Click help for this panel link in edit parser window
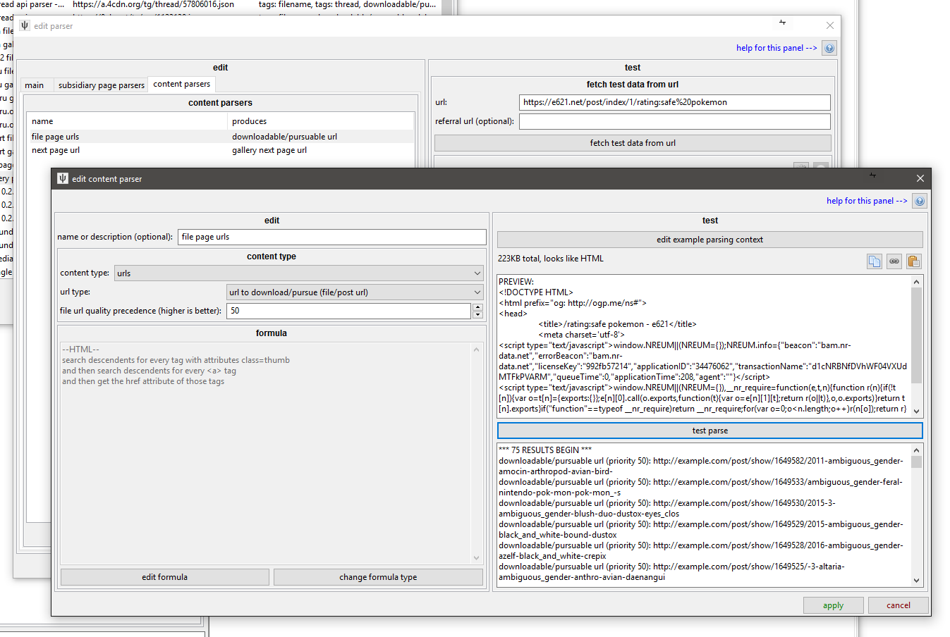Screen dimensions: 950x637 coord(777,48)
